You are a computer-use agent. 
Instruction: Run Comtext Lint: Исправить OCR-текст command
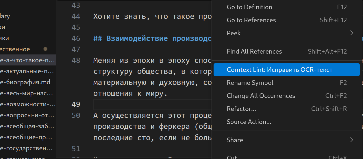click(x=279, y=70)
